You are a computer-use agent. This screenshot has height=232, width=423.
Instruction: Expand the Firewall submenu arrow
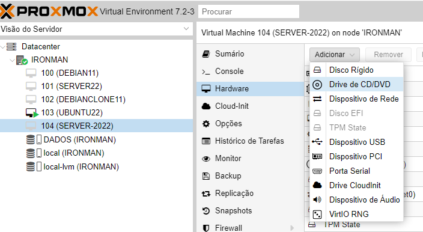click(292, 228)
